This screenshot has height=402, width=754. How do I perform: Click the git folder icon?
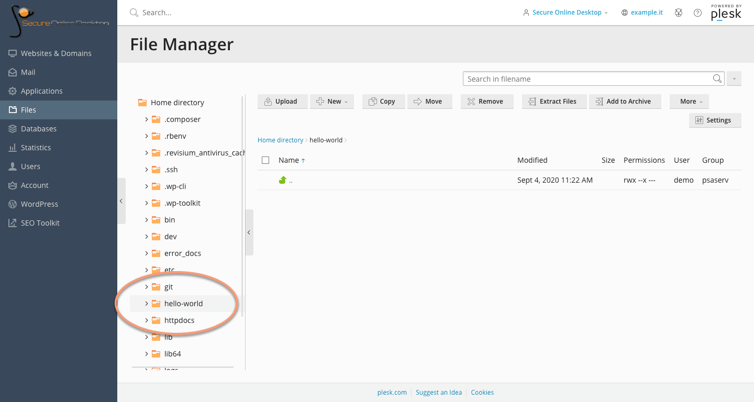coord(156,287)
